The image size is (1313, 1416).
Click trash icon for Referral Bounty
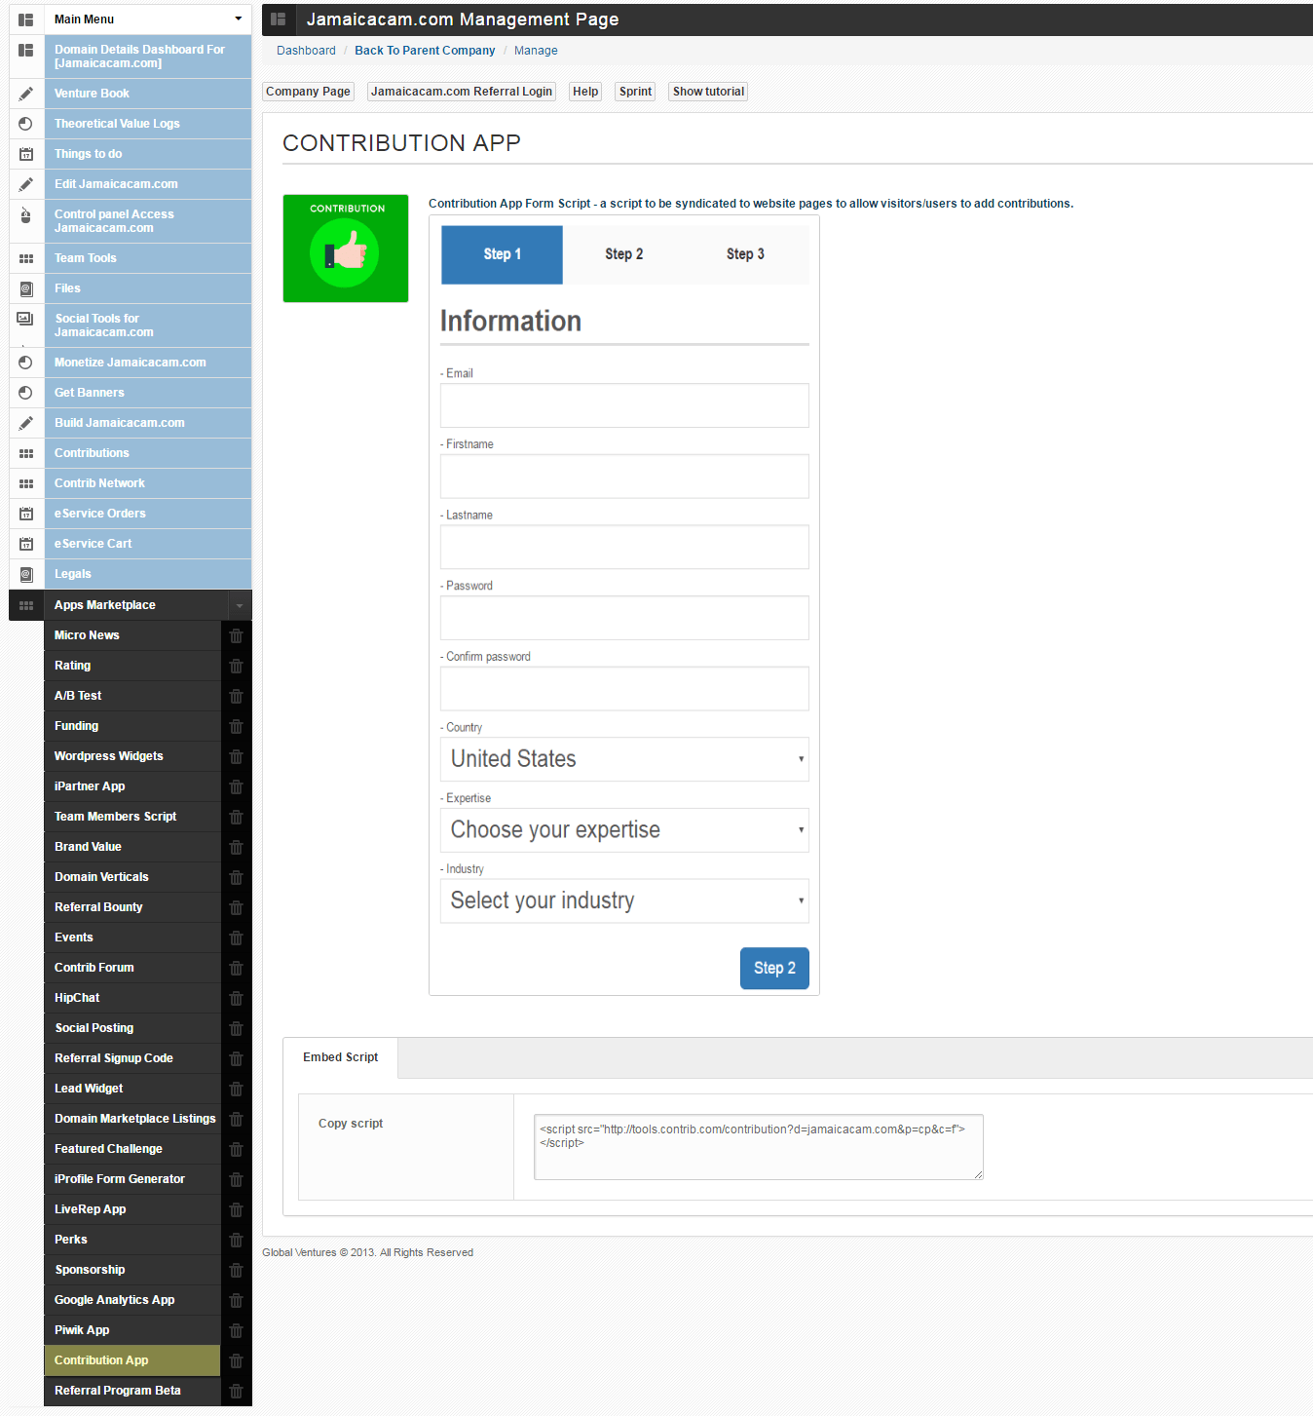(236, 907)
